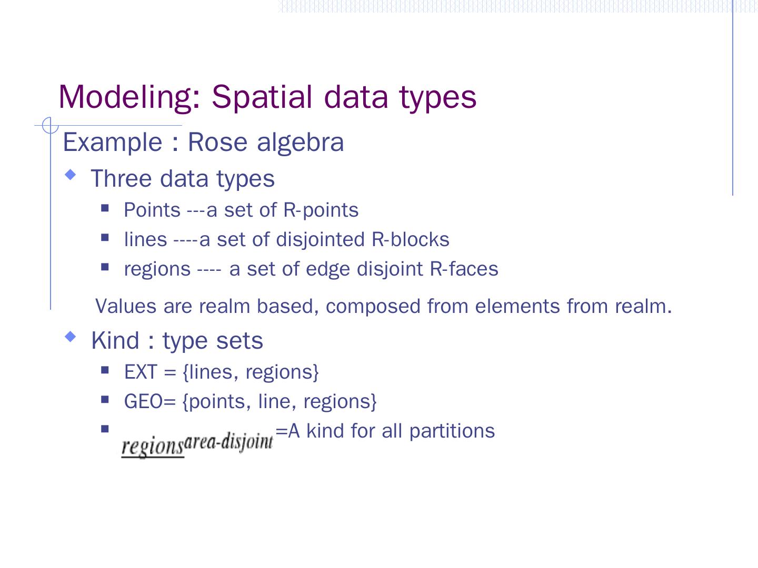Click the circular crosshair ornament left of heading

tap(50, 126)
